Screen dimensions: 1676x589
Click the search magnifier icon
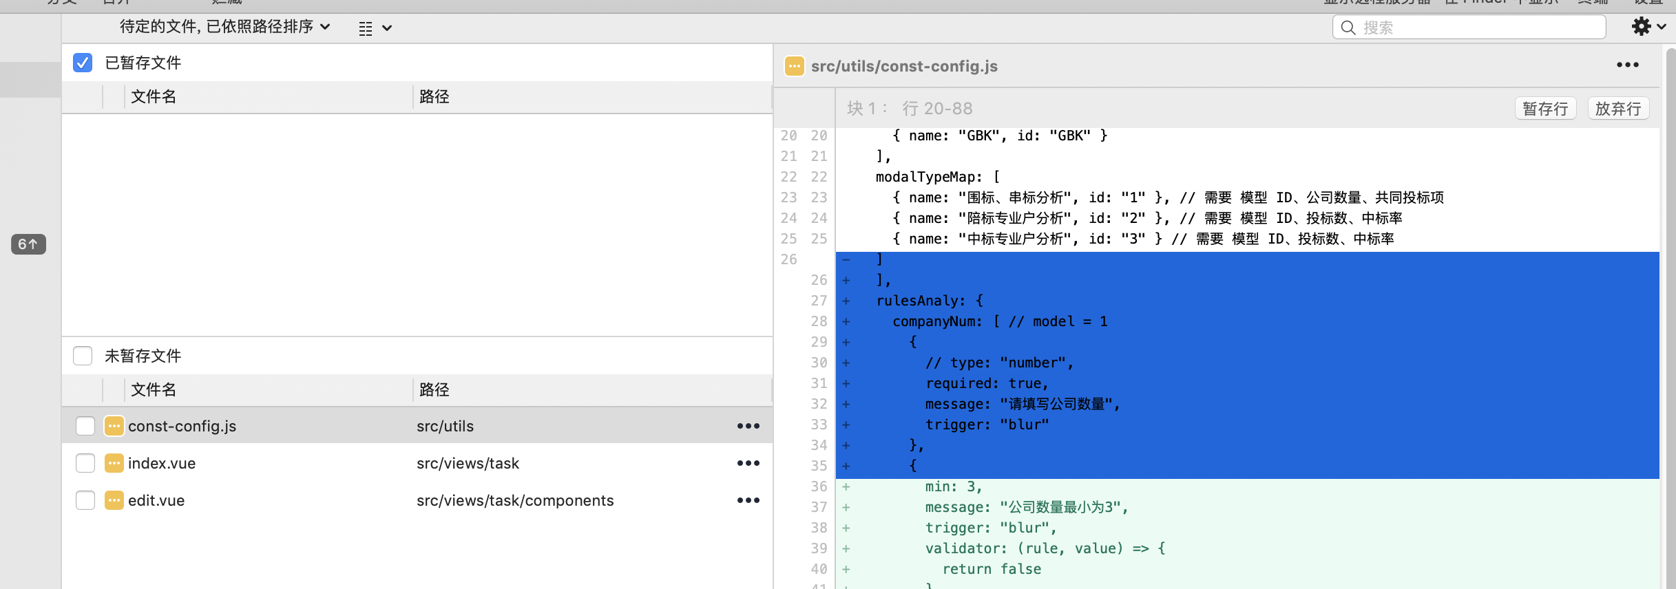pyautogui.click(x=1348, y=28)
